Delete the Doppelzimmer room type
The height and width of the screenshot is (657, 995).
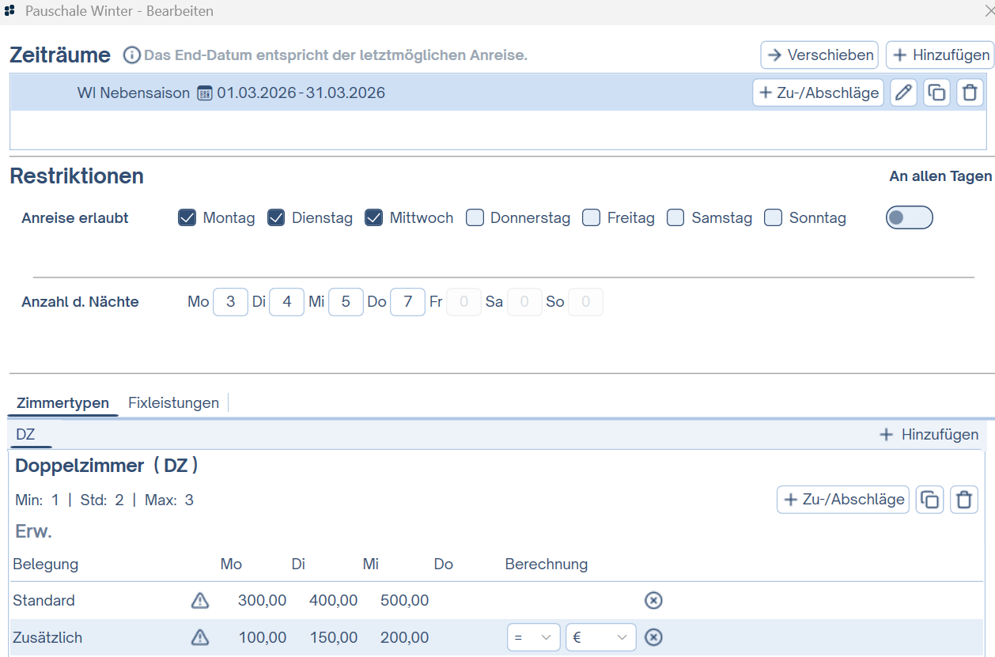click(x=963, y=500)
